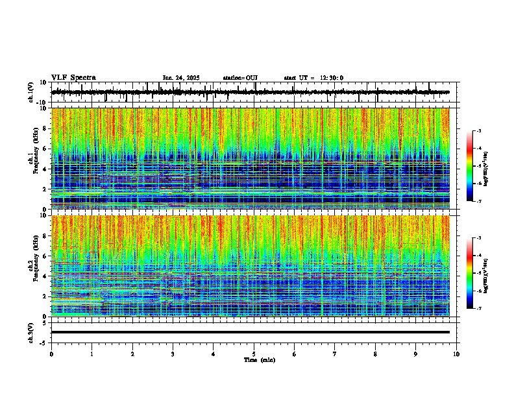Click the ch.3(V) axis label
Screen dimensions: 514x397
31,333
